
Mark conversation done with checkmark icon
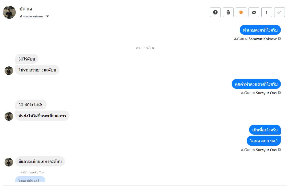pos(280,12)
